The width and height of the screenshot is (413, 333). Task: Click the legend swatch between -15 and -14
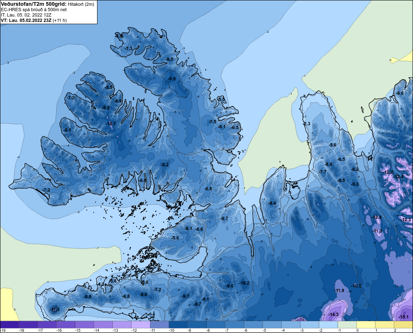84,324
